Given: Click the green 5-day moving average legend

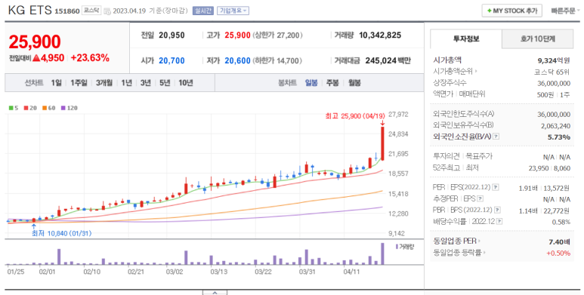Looking at the screenshot, I should click(14, 108).
